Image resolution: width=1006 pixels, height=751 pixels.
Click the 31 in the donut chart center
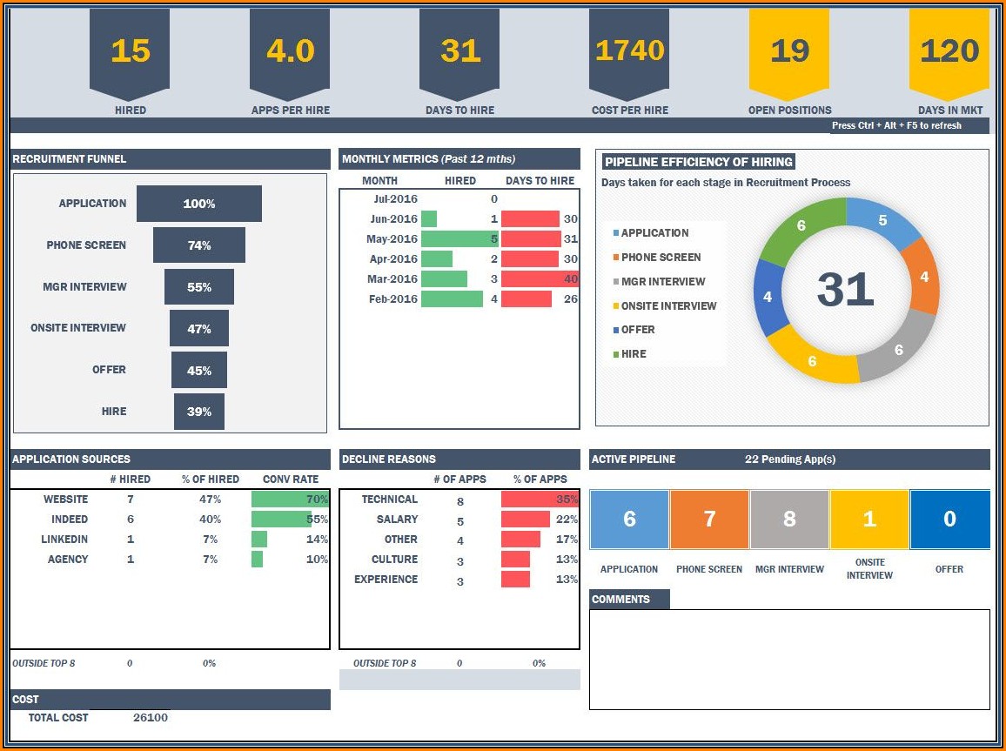coord(845,290)
